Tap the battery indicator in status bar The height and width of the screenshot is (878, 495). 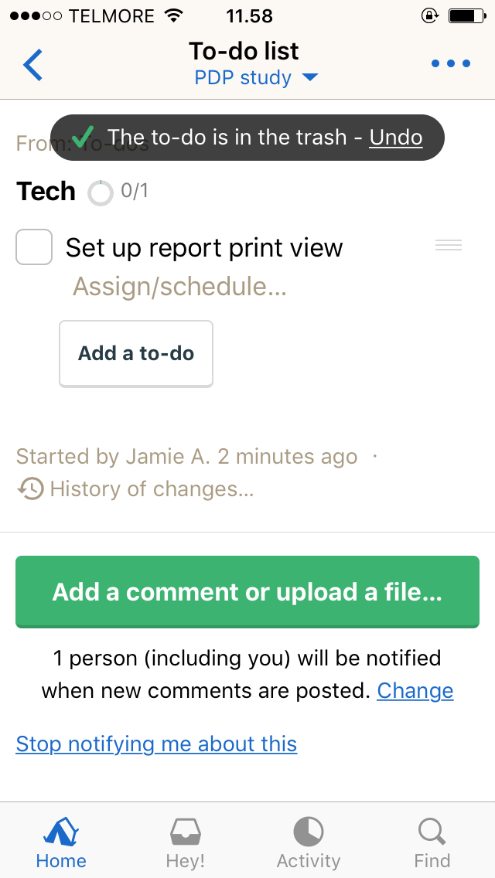pos(466,15)
